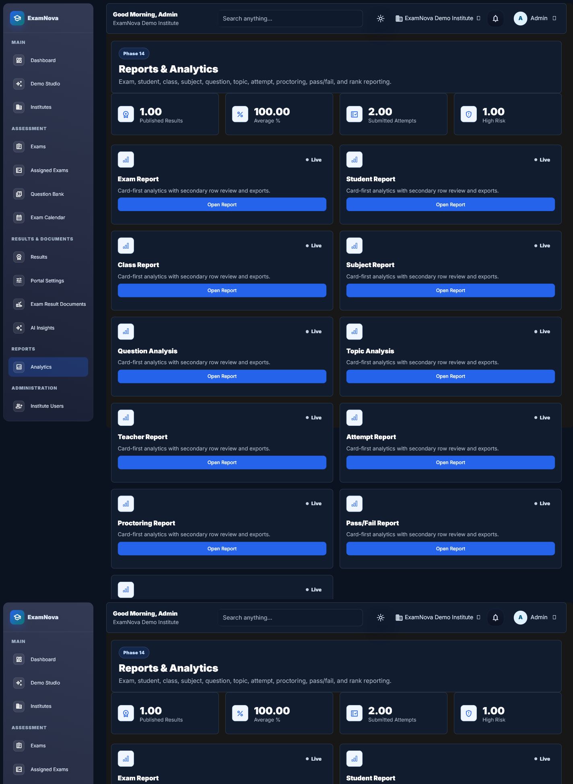Open Exams in the upper sidebar
This screenshot has height=784, width=573.
48,147
